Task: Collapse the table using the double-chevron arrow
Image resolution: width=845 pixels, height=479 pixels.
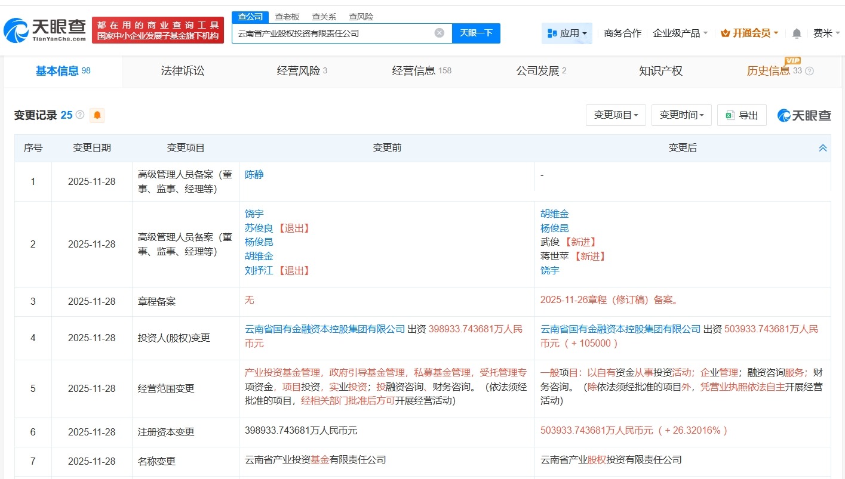Action: [823, 147]
